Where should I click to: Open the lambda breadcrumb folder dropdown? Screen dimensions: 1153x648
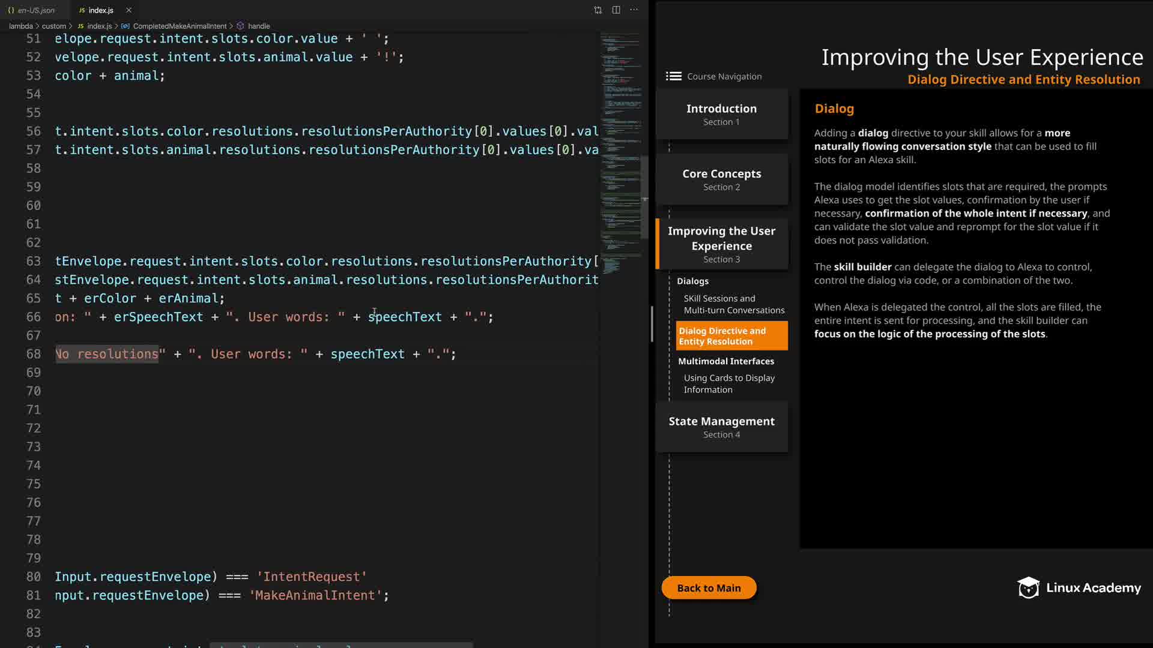[x=20, y=26]
